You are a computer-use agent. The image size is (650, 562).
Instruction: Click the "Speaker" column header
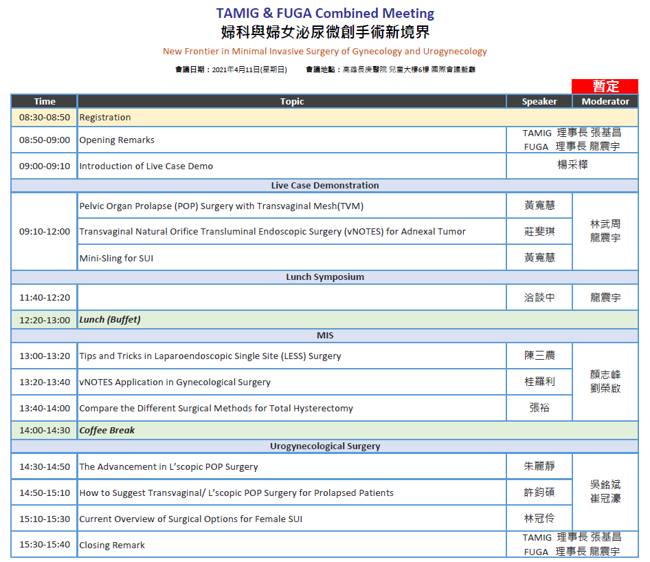(x=539, y=101)
